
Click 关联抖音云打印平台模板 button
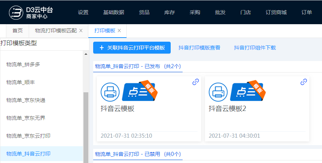(x=132, y=48)
